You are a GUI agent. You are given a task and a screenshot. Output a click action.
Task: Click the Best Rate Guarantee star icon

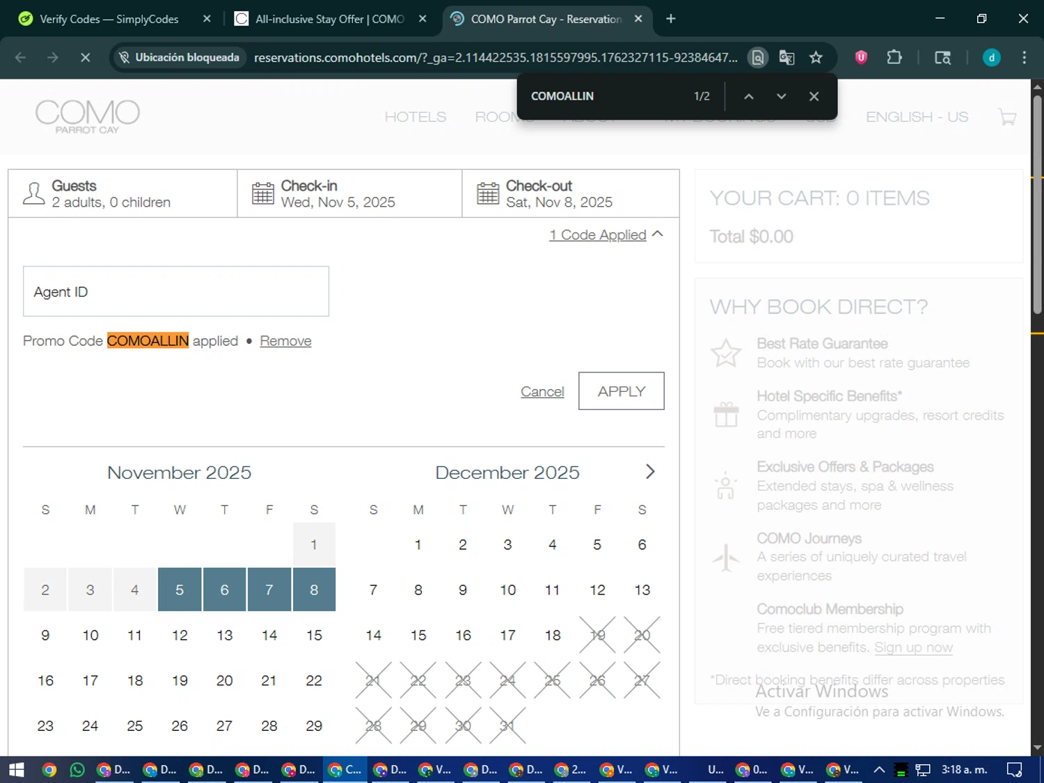tap(726, 354)
